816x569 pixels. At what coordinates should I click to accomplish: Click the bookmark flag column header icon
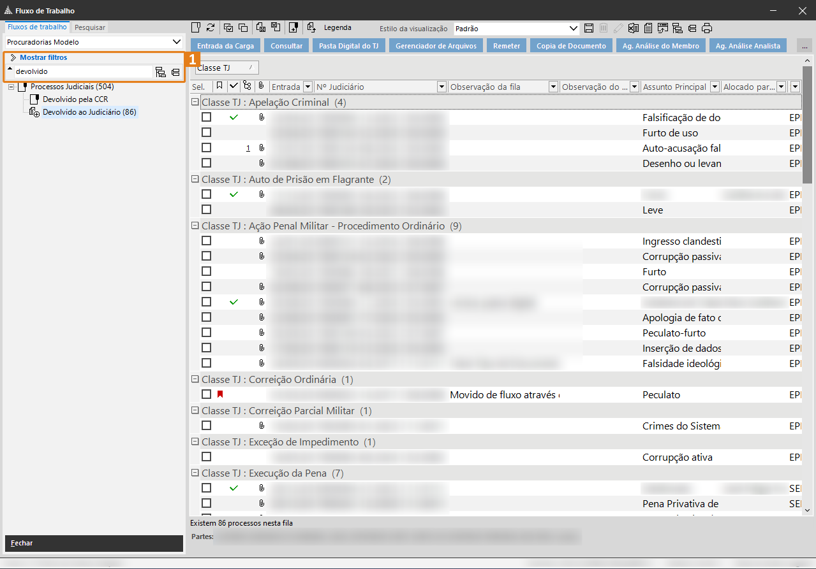click(x=219, y=86)
